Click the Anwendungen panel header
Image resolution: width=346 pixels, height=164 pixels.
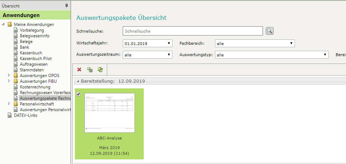click(35, 15)
